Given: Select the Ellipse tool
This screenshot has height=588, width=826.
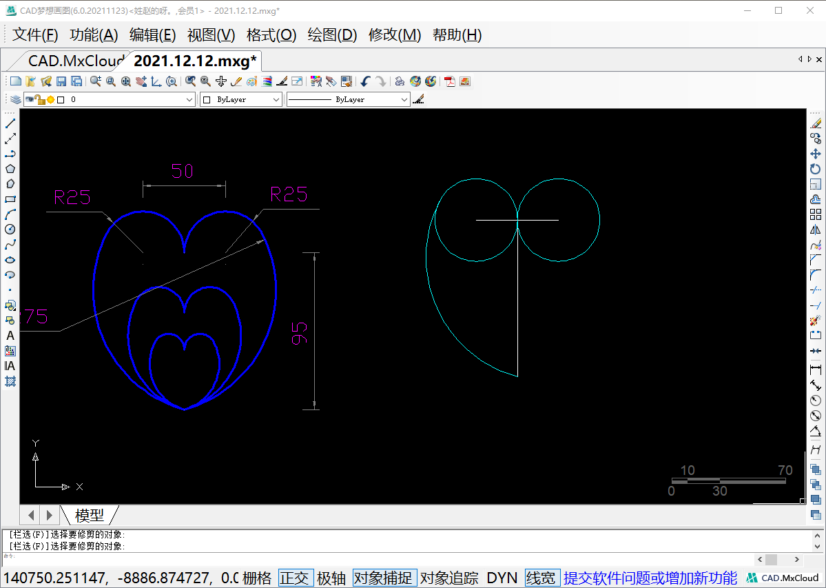Looking at the screenshot, I should [10, 260].
